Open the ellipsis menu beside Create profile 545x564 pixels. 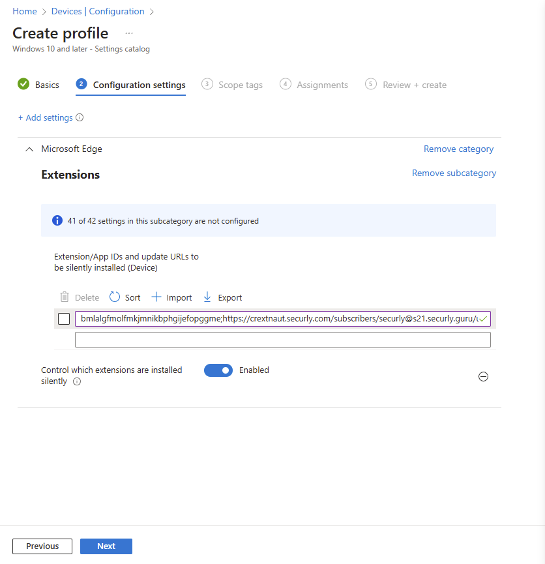click(x=129, y=33)
